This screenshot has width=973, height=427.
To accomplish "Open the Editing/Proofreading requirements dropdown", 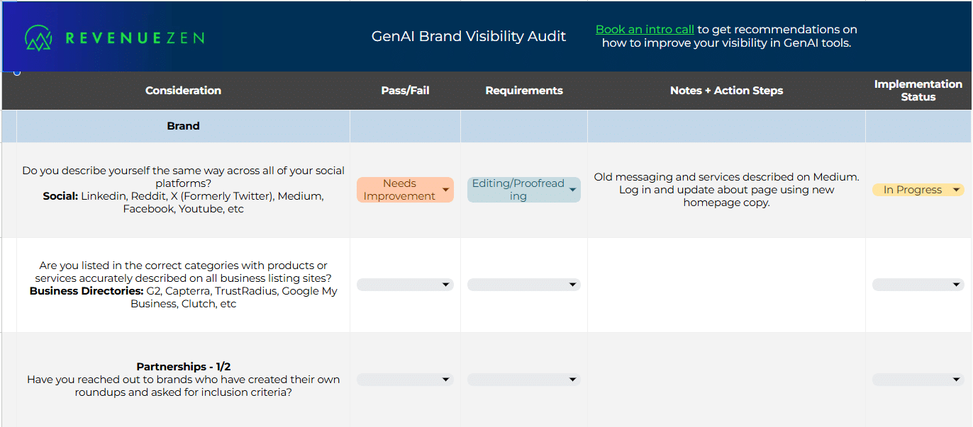I will 523,190.
